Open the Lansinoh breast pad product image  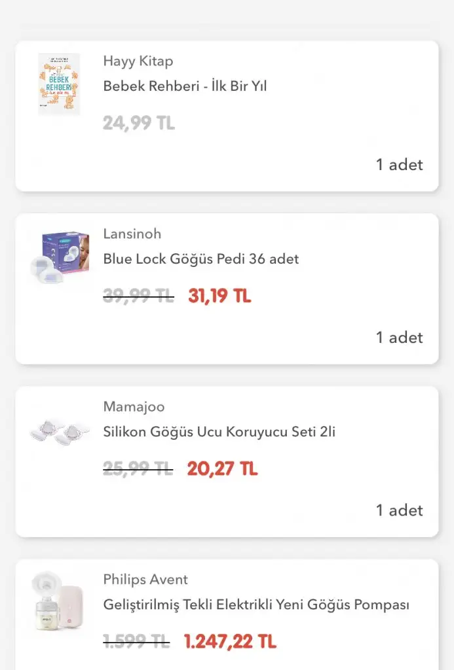click(60, 257)
